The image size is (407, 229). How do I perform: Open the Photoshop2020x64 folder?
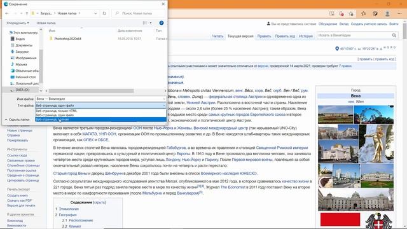68,39
